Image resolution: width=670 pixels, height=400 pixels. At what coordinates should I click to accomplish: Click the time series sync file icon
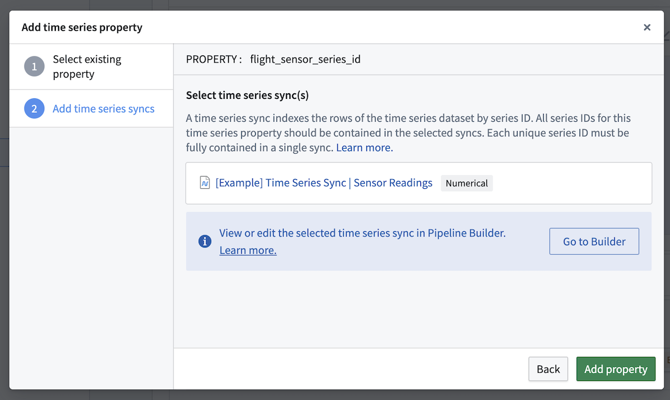(x=205, y=183)
